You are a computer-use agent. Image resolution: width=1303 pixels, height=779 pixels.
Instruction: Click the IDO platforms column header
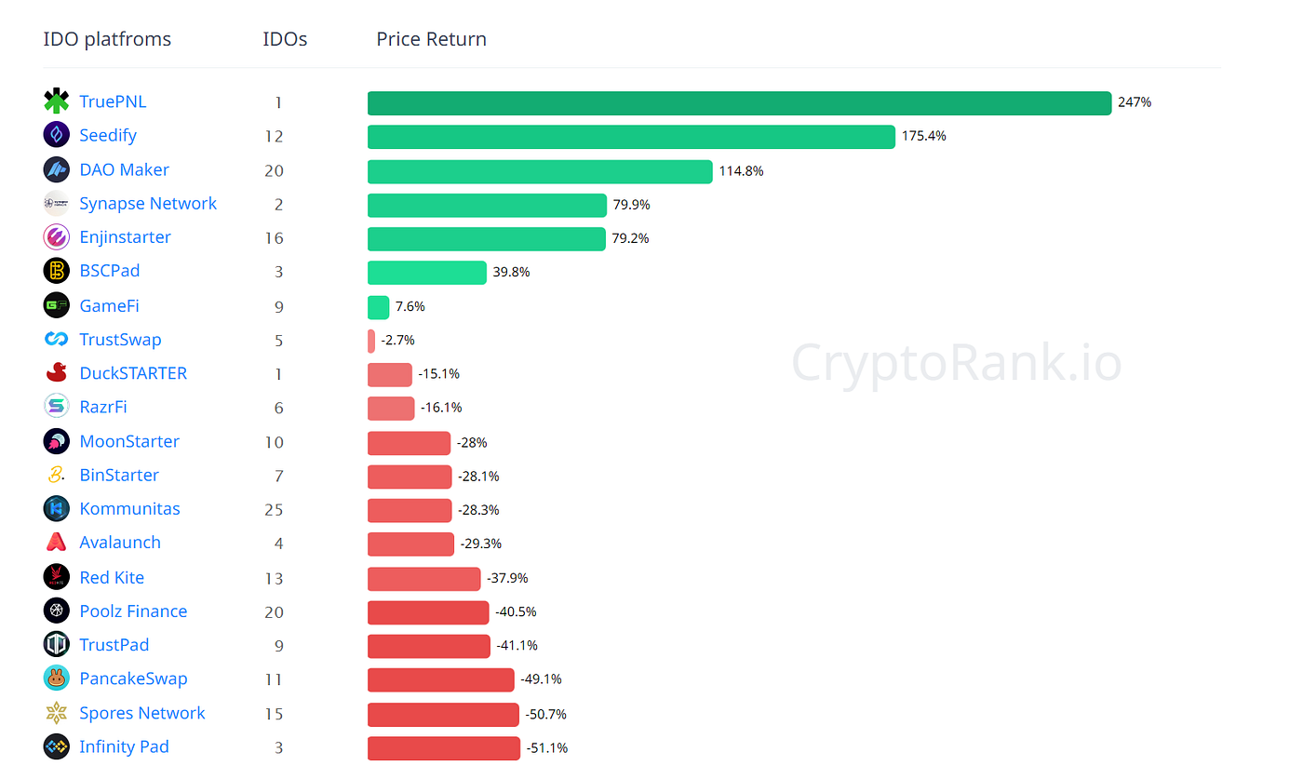(107, 39)
